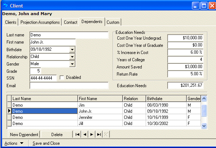Select the Jim row first name cell

pyautogui.click(x=100, y=105)
